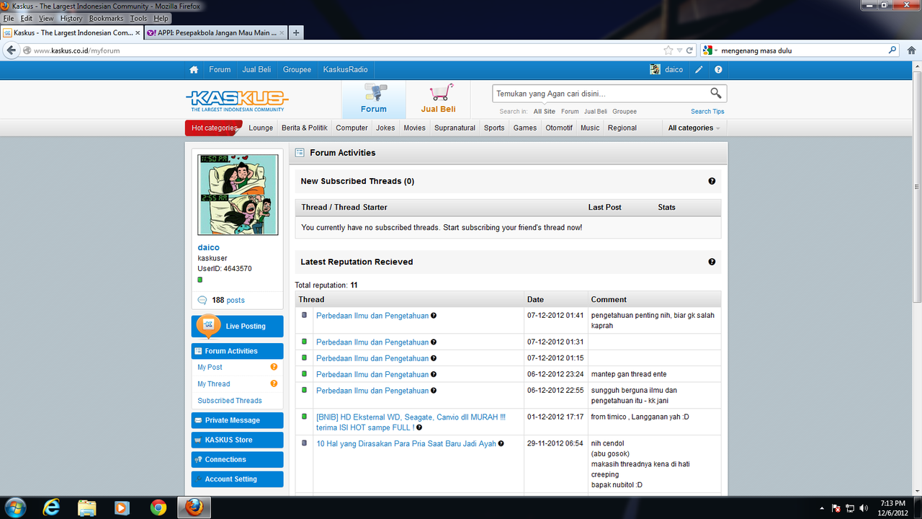Viewport: 922px width, 519px height.
Task: Open Windows Explorer folder on taskbar
Action: 86,507
